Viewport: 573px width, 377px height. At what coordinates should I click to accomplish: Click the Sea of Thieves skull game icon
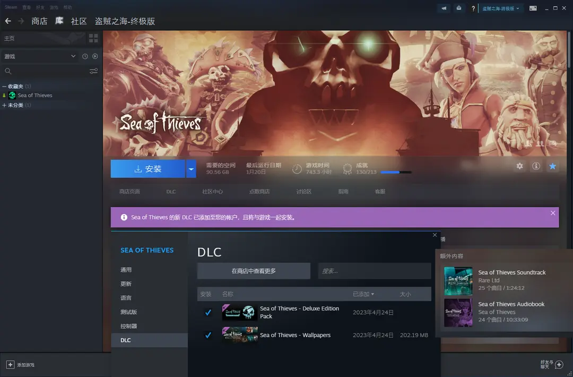click(12, 96)
